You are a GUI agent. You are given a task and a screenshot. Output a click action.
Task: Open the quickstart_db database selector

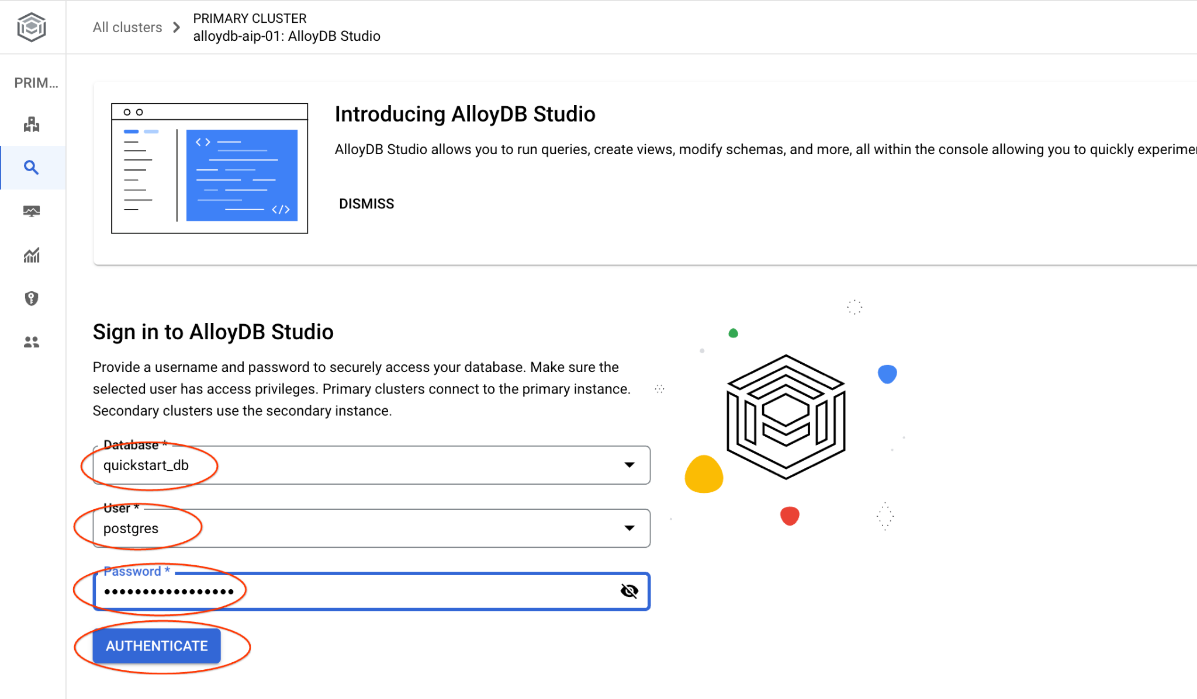click(351, 465)
